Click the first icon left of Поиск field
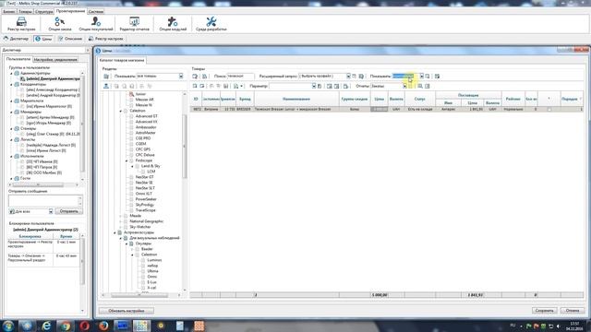Screen dimensions: 591x332 (x=195, y=77)
